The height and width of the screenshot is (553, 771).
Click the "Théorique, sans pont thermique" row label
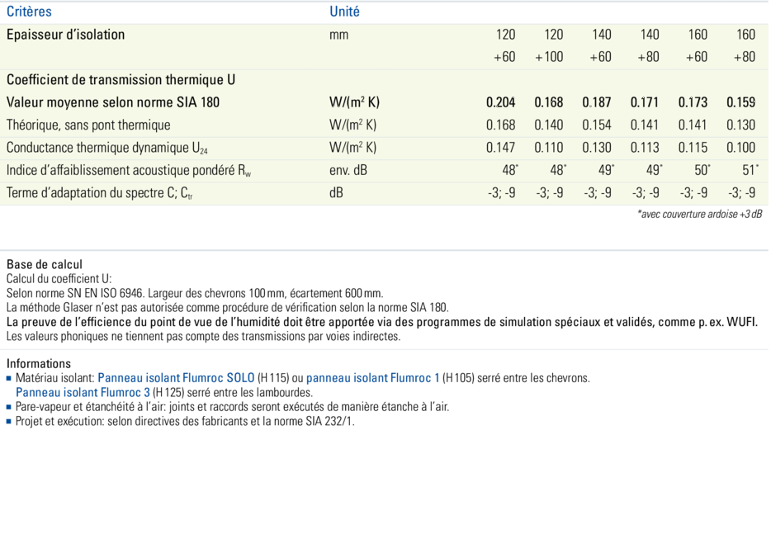pos(88,125)
